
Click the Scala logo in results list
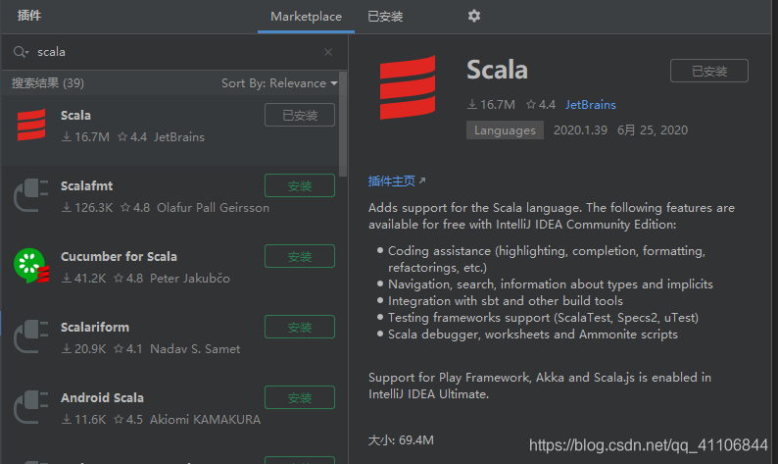click(31, 125)
